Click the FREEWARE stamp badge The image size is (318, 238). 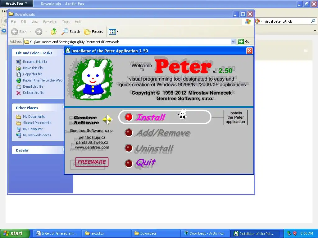(92, 162)
